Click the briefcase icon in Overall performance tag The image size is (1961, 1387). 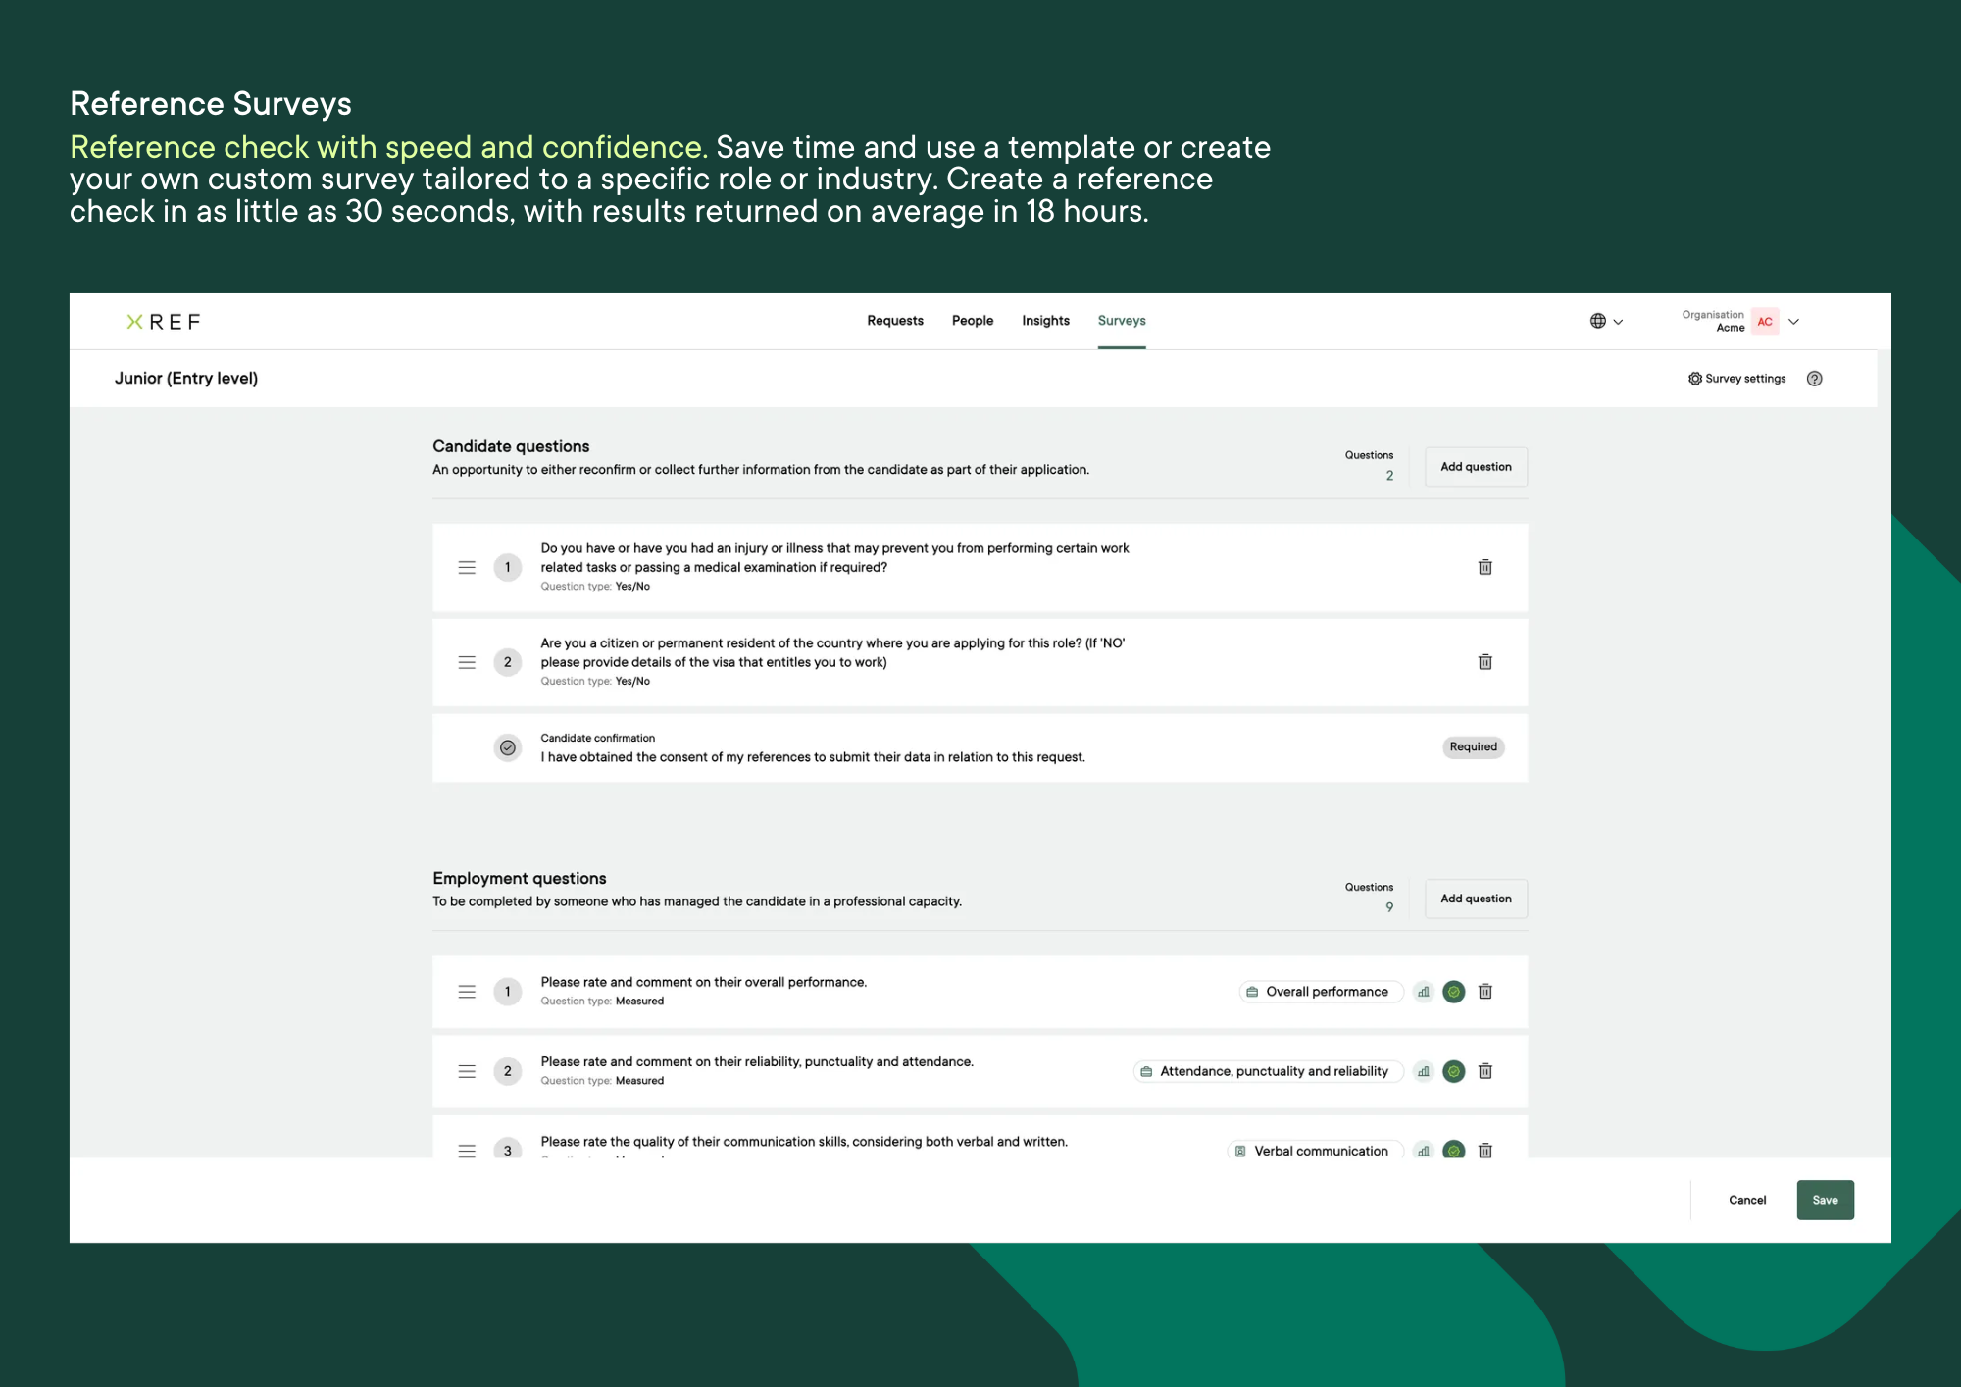(1252, 992)
